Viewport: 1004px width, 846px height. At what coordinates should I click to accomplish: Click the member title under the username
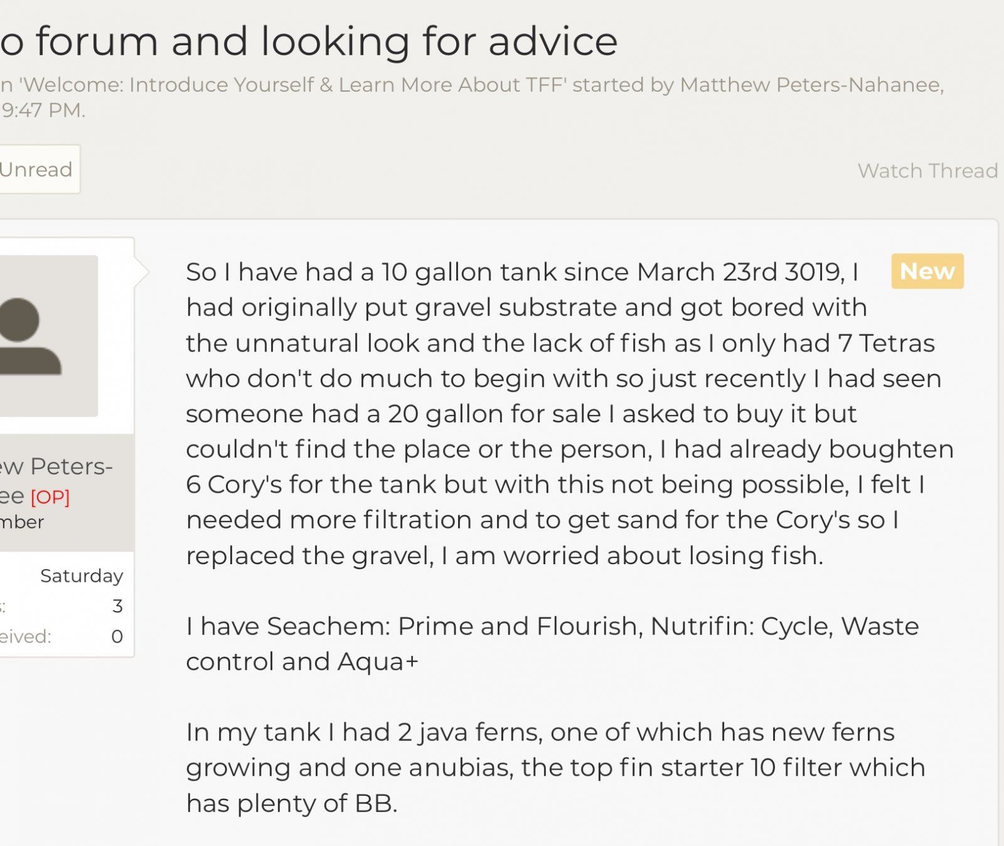pos(22,522)
